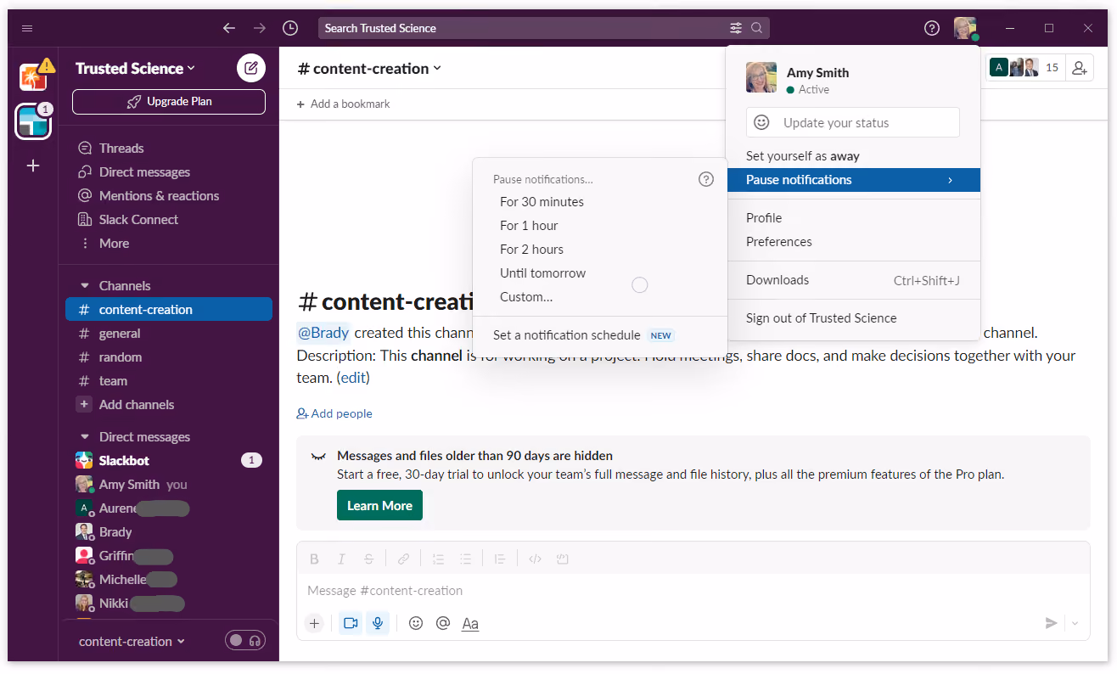Click the add people icon in header
Image resolution: width=1117 pixels, height=674 pixels.
pos(1080,68)
